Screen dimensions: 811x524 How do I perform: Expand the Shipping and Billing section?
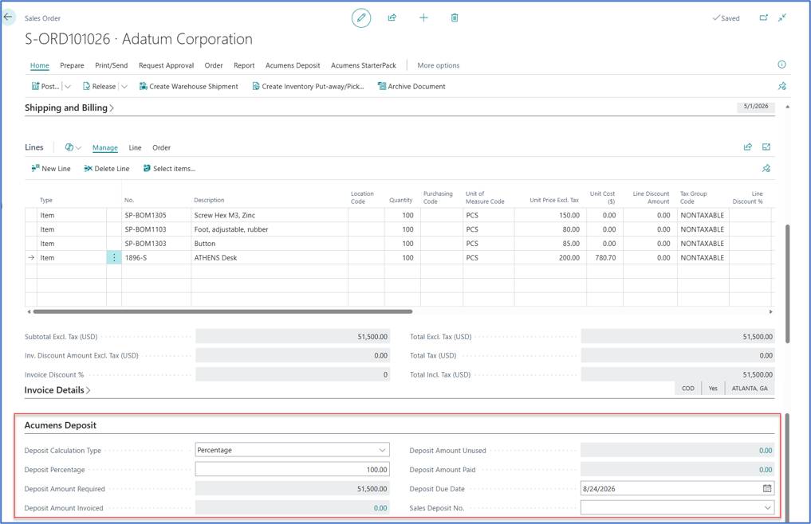click(x=69, y=108)
